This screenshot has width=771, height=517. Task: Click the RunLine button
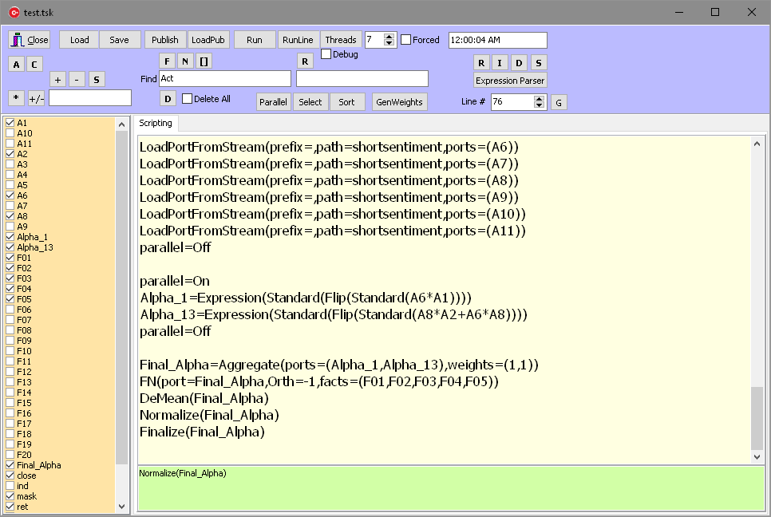click(x=298, y=40)
